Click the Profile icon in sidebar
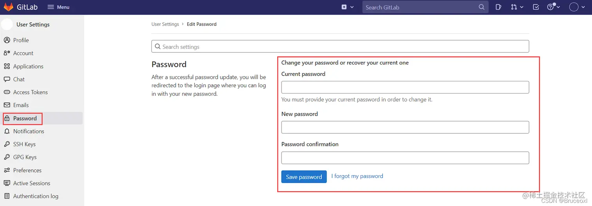The height and width of the screenshot is (206, 592). point(7,40)
